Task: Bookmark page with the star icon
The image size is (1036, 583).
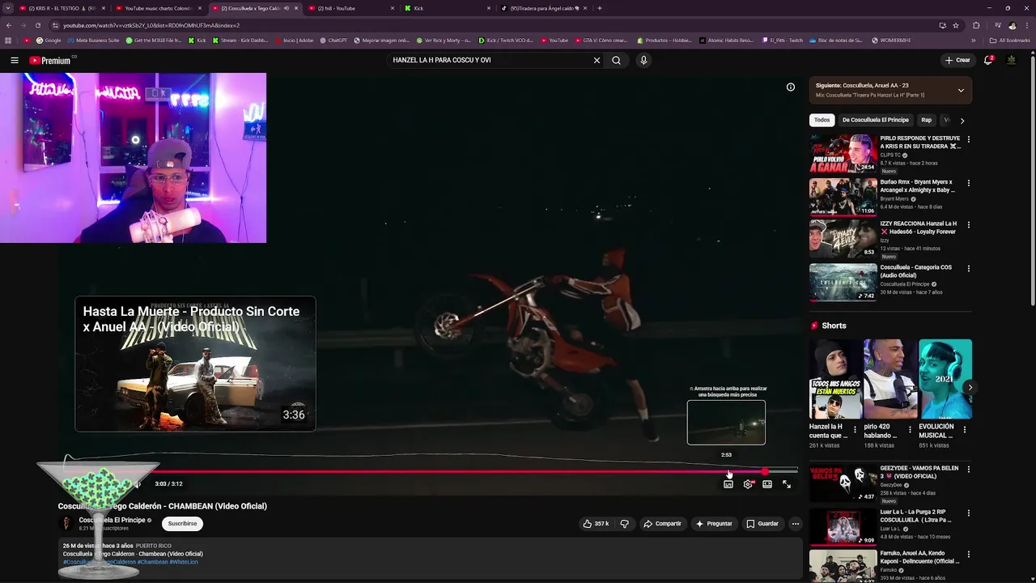Action: click(955, 25)
